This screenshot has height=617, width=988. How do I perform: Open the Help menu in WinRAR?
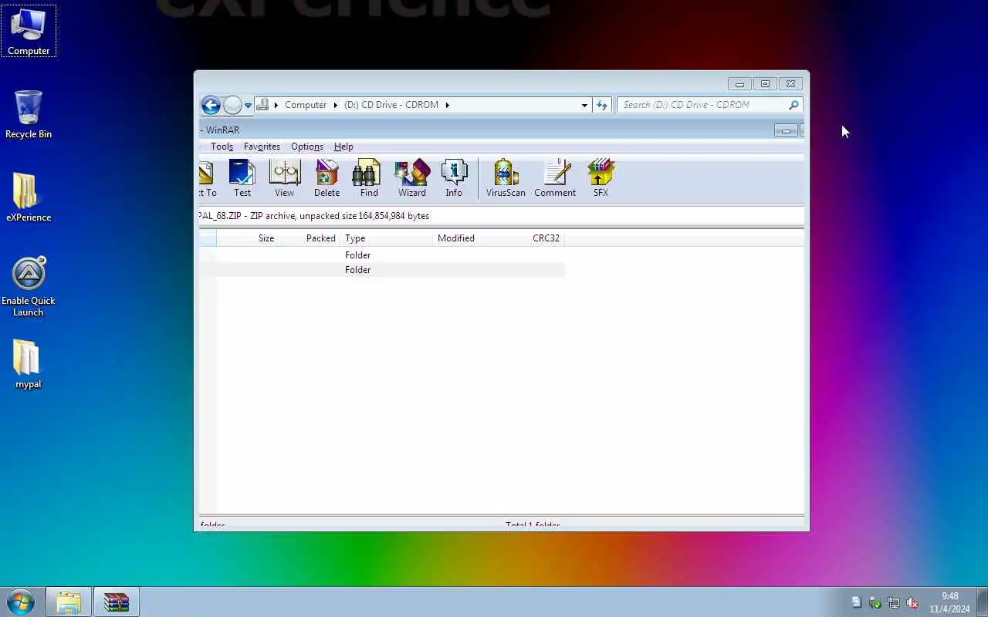coord(343,147)
